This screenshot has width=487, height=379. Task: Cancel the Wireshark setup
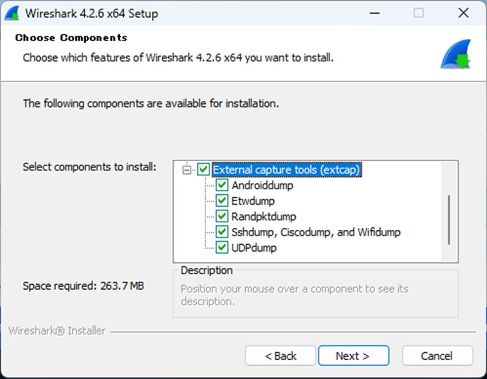pyautogui.click(x=436, y=356)
